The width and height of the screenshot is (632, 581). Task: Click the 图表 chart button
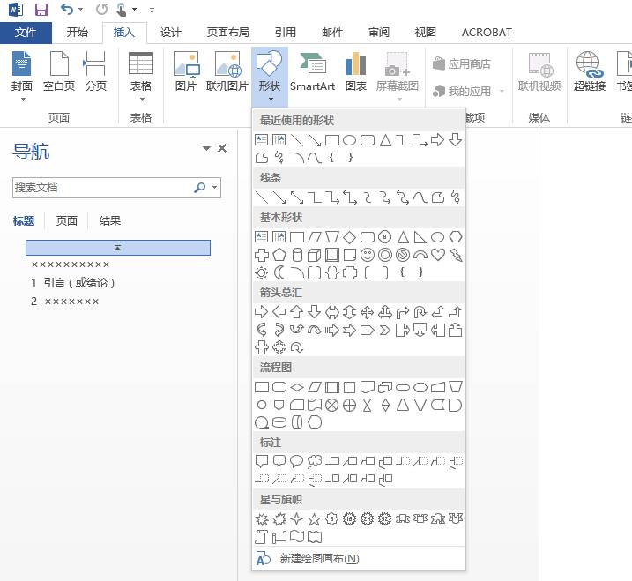[x=356, y=71]
